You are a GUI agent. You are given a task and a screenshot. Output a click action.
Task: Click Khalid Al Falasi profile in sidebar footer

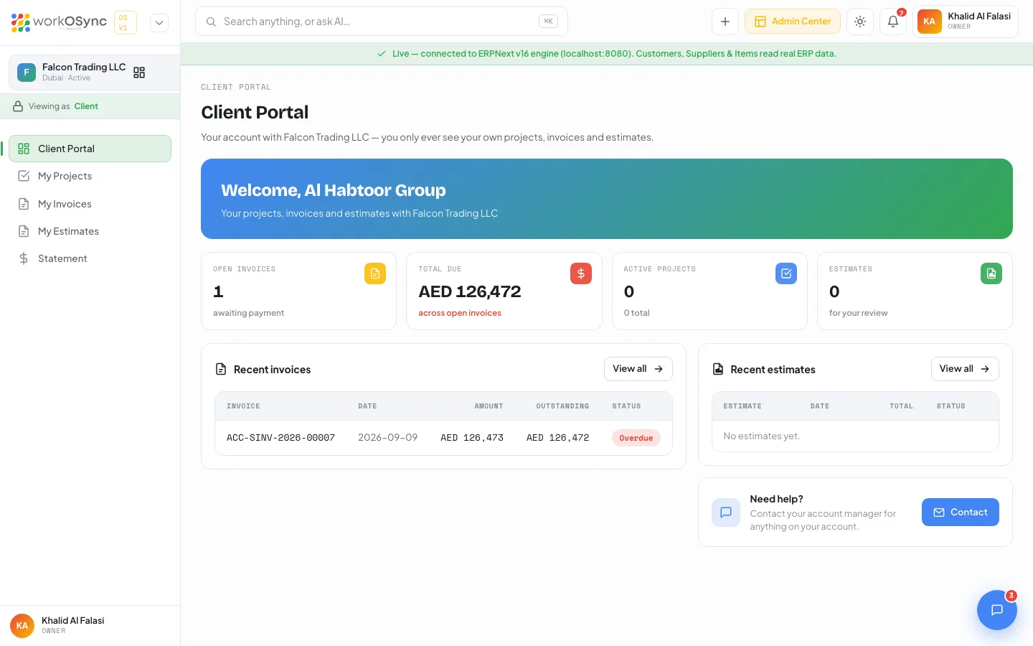coord(90,625)
